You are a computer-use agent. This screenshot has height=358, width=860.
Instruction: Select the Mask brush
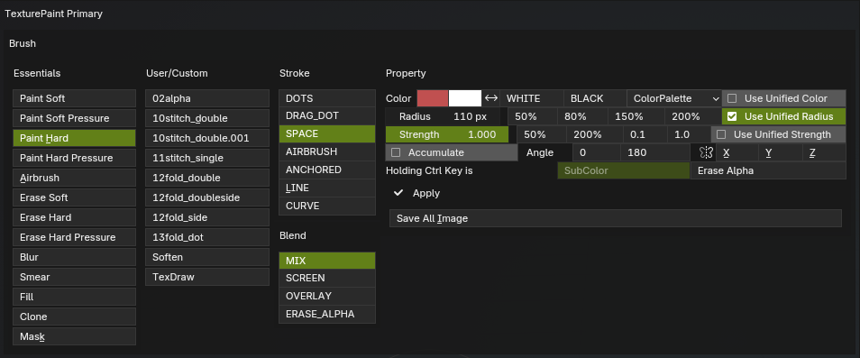(x=75, y=336)
